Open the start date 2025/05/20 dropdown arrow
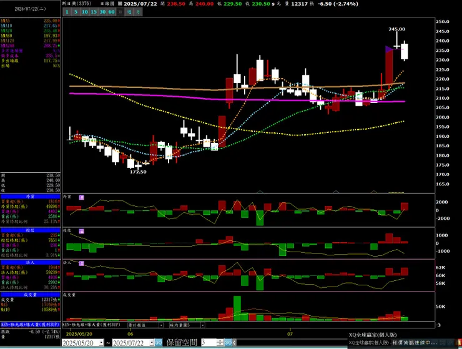The image size is (462, 349). [x=101, y=343]
